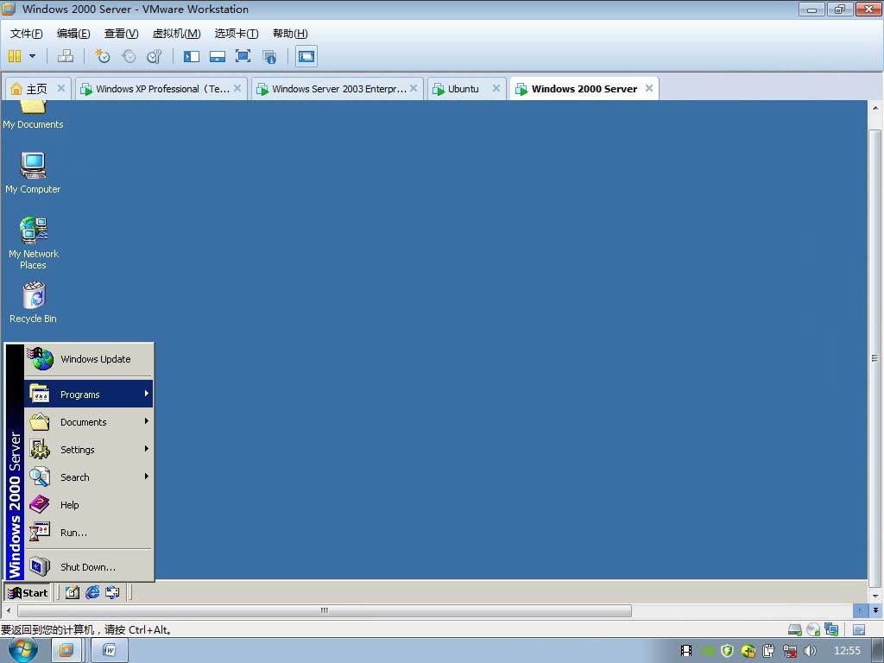Close the Windows Server 2003 tab
Image resolution: width=884 pixels, height=663 pixels.
[x=414, y=88]
